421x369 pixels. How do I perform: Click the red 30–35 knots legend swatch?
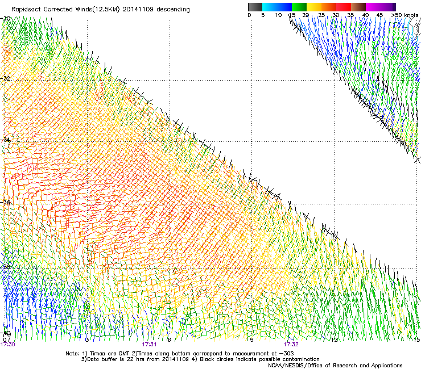pyautogui.click(x=344, y=7)
